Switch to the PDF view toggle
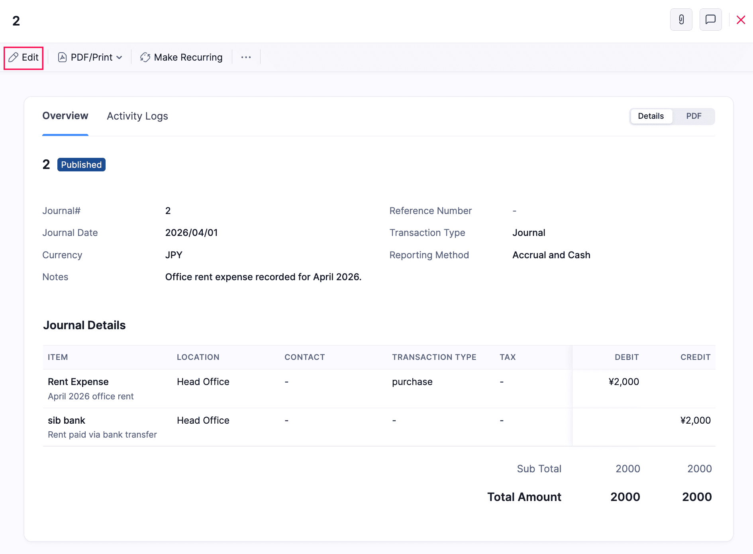 point(693,116)
